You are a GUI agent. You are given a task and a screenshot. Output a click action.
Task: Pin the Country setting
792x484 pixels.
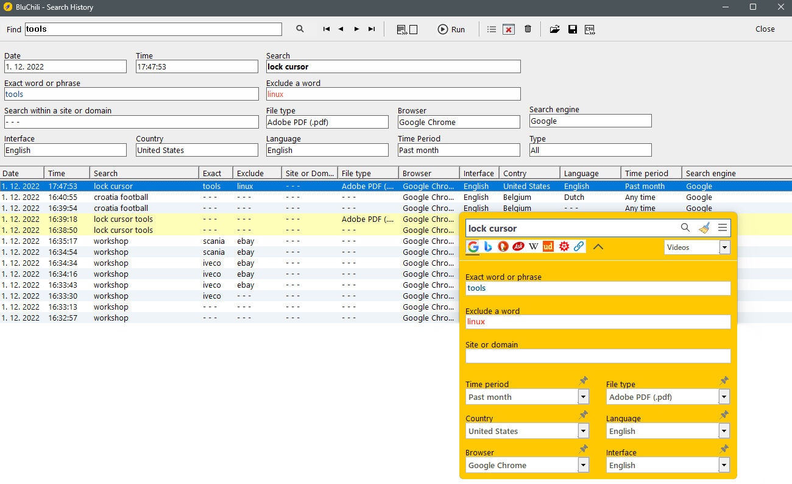click(584, 415)
